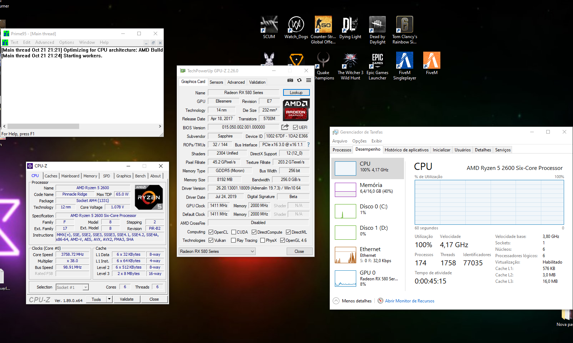Open the Advanced menu in Prime95

pos(45,42)
